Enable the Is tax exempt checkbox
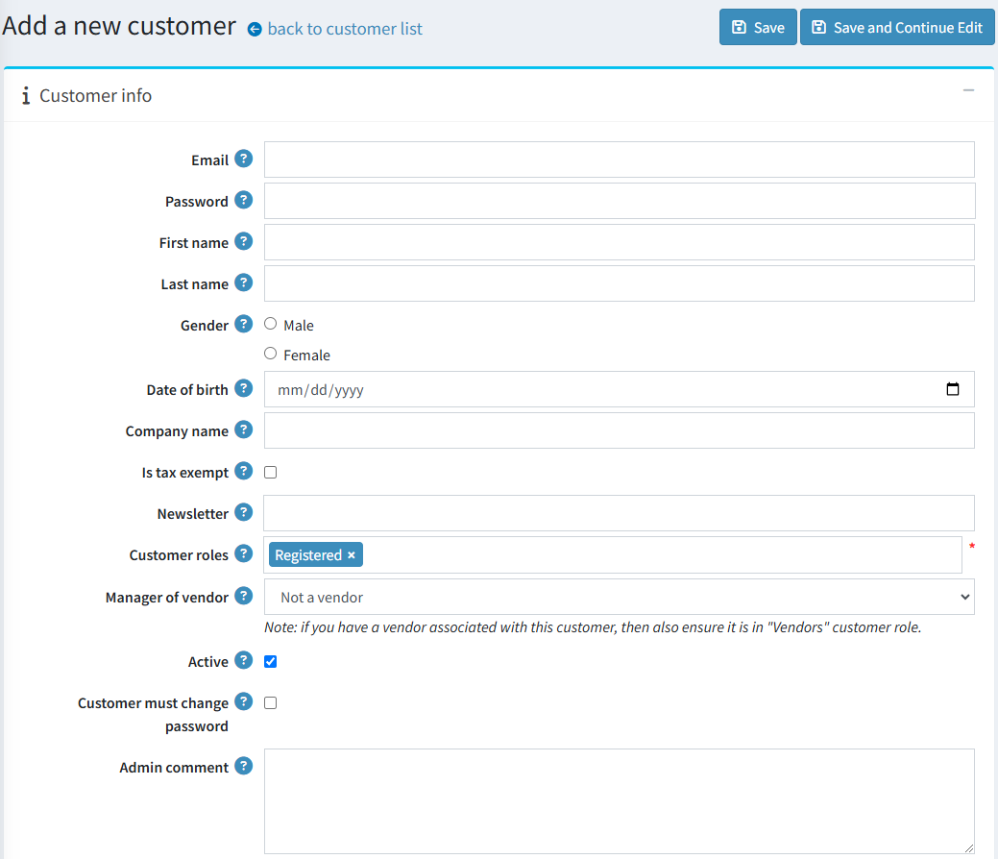Viewport: 998px width, 859px height. [x=270, y=473]
